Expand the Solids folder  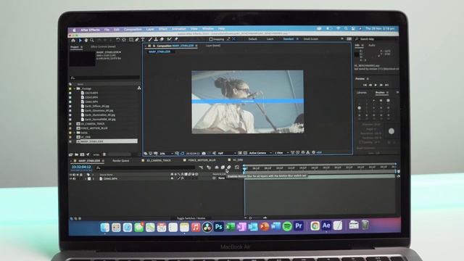coord(74,133)
